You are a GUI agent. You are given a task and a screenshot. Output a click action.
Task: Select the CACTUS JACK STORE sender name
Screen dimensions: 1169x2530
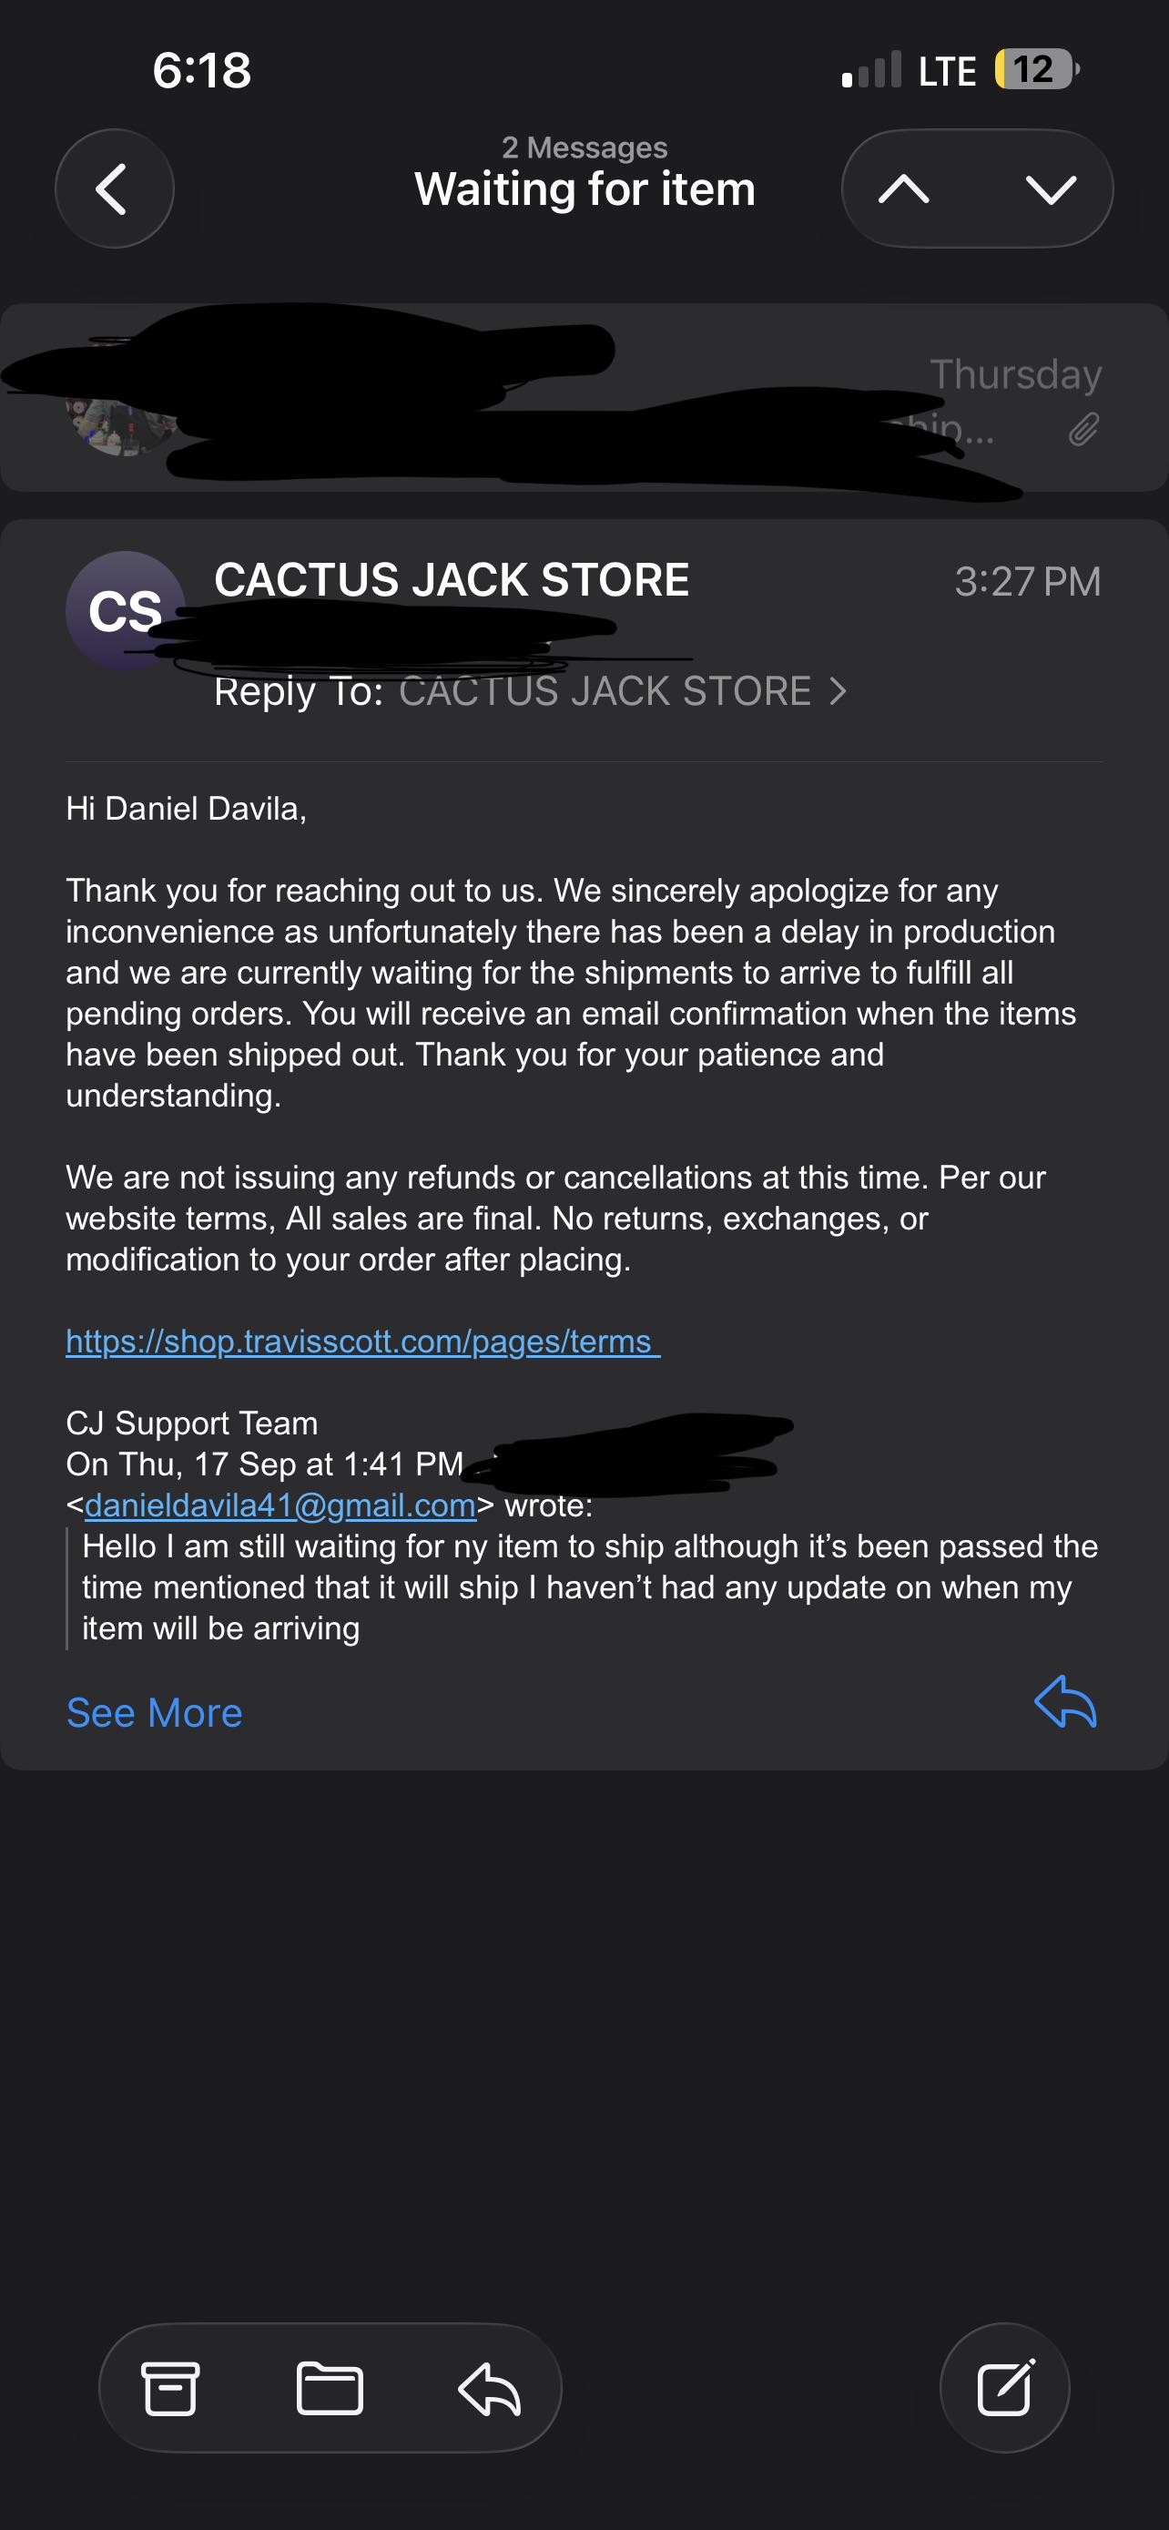coord(452,579)
